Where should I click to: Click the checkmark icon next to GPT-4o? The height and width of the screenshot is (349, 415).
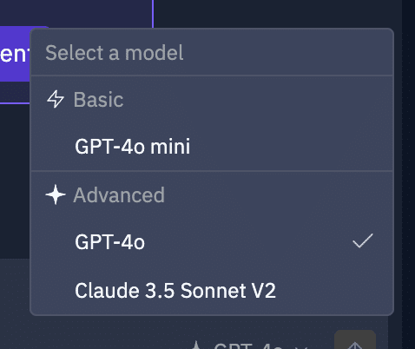coord(363,240)
